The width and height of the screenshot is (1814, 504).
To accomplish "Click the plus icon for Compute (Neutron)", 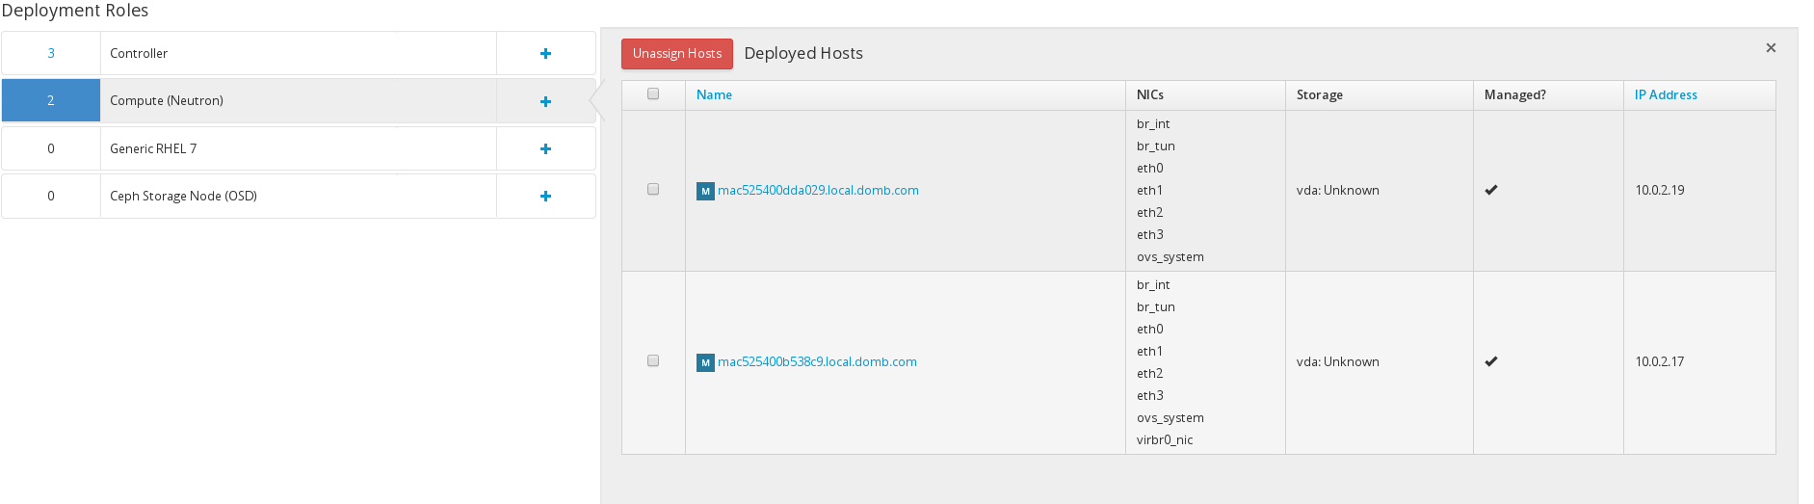I will [545, 101].
